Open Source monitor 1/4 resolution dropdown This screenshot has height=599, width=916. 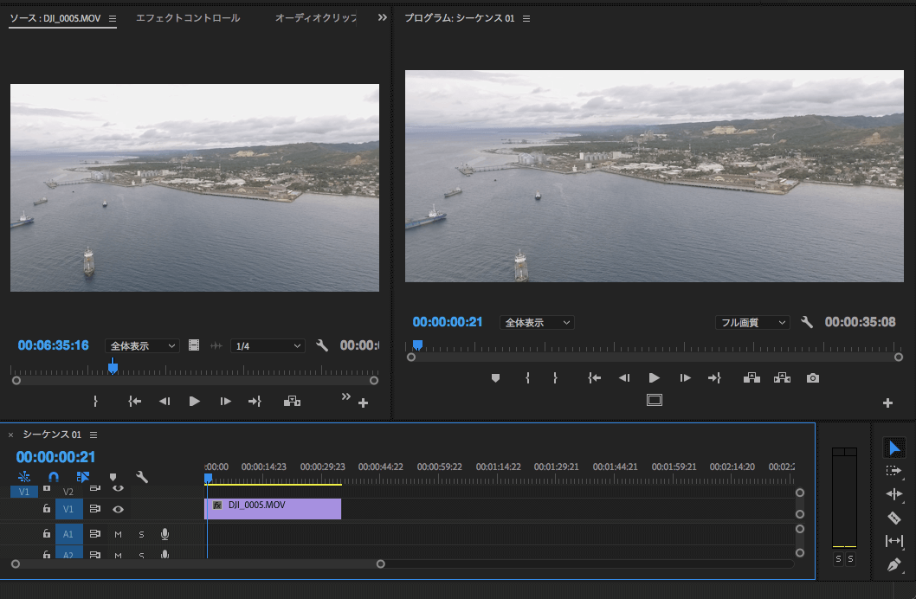(x=268, y=346)
